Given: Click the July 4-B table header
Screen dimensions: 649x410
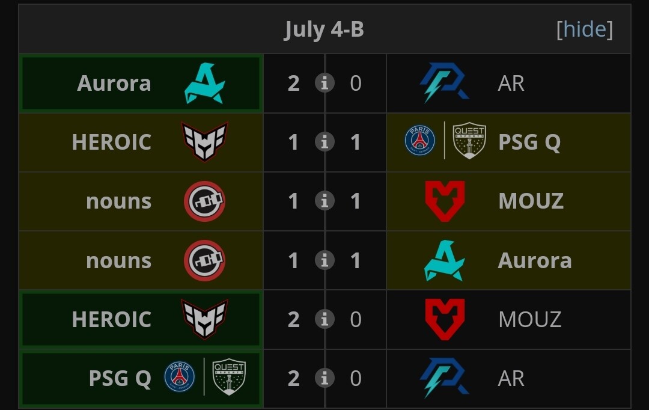Looking at the screenshot, I should (x=324, y=29).
